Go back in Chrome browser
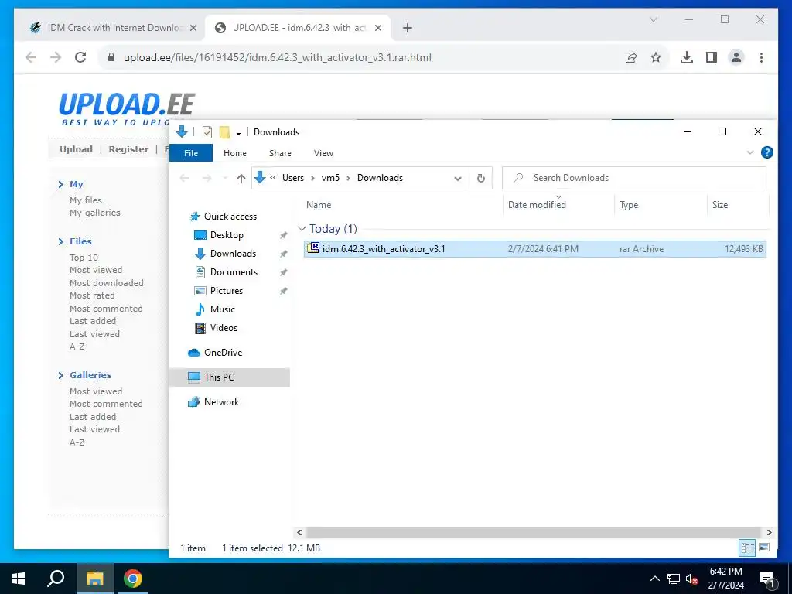 point(31,57)
